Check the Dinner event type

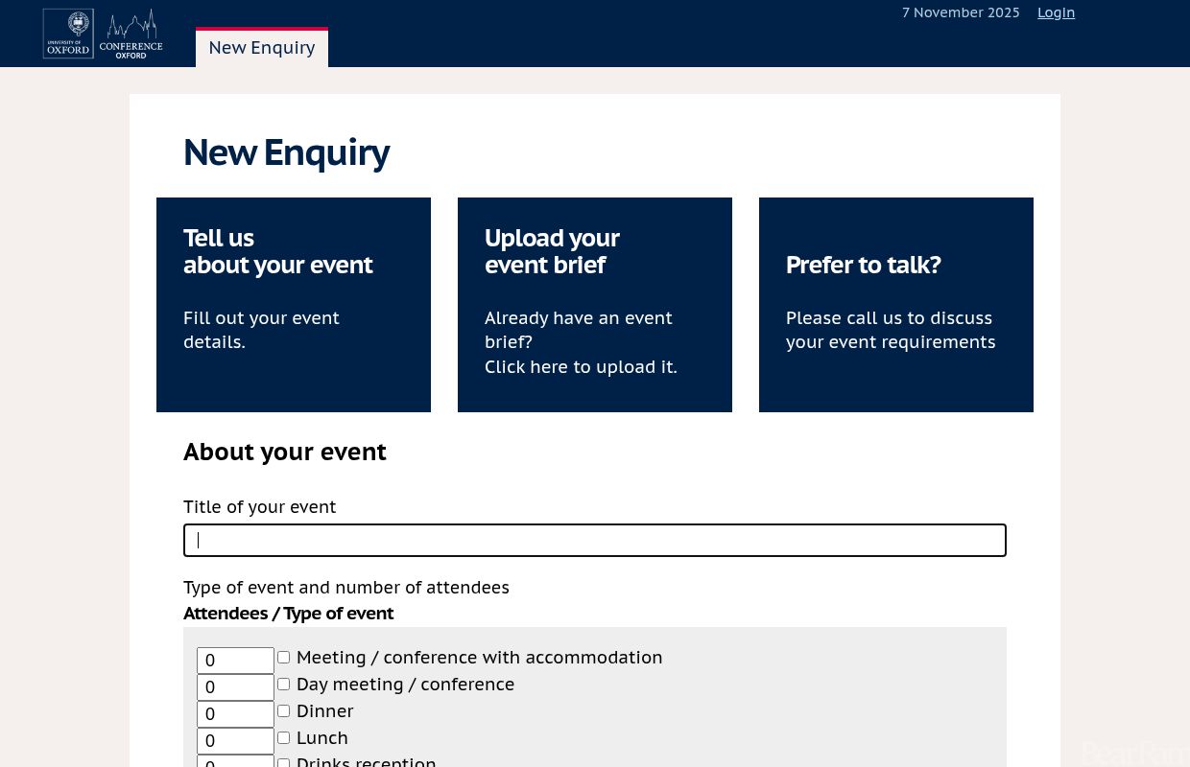pos(283,710)
